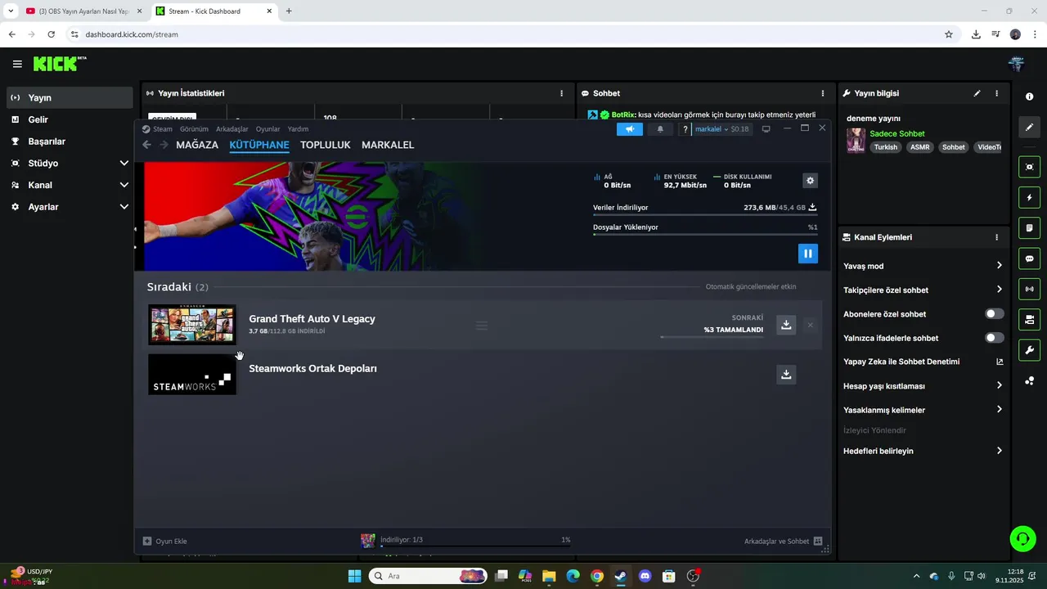The width and height of the screenshot is (1047, 589).
Task: Open Yayın İstatistikleri three-dot menu
Action: click(561, 93)
